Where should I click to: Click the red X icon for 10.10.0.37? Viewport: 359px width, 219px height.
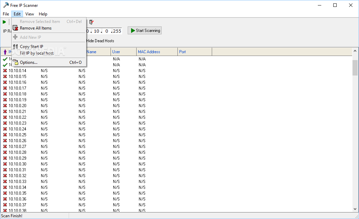click(5, 205)
